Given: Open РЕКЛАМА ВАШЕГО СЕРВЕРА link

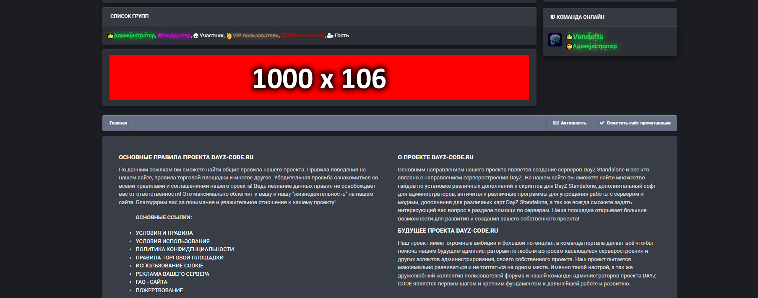Looking at the screenshot, I should 172,274.
